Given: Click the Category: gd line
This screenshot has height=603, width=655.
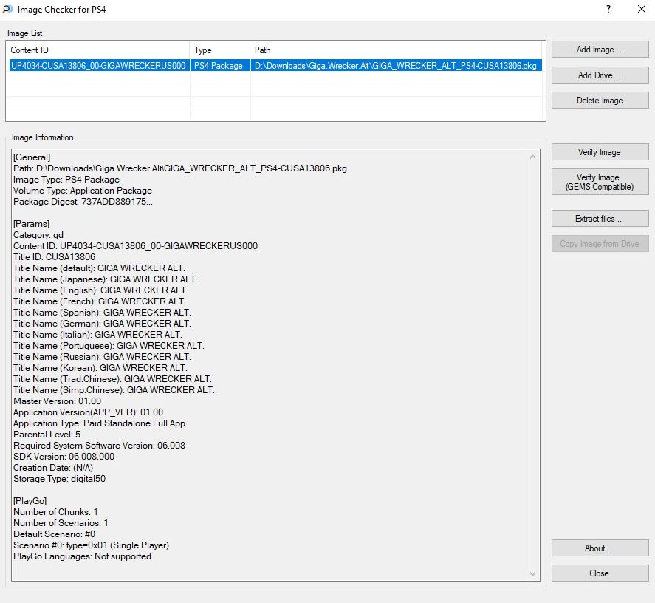Looking at the screenshot, I should point(38,235).
